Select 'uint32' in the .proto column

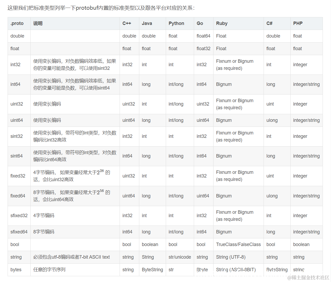click(17, 104)
